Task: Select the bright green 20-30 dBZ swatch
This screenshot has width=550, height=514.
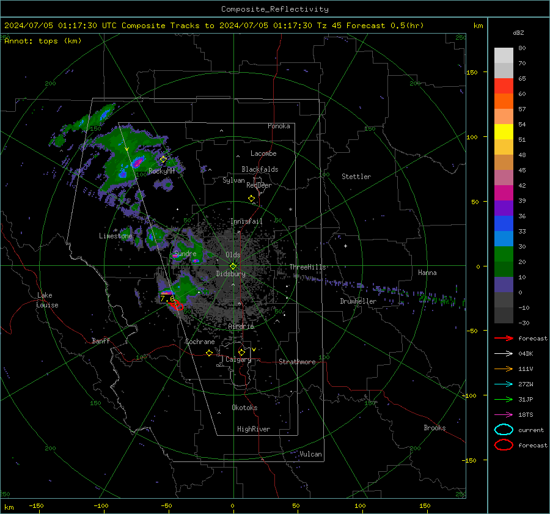Action: pos(504,254)
